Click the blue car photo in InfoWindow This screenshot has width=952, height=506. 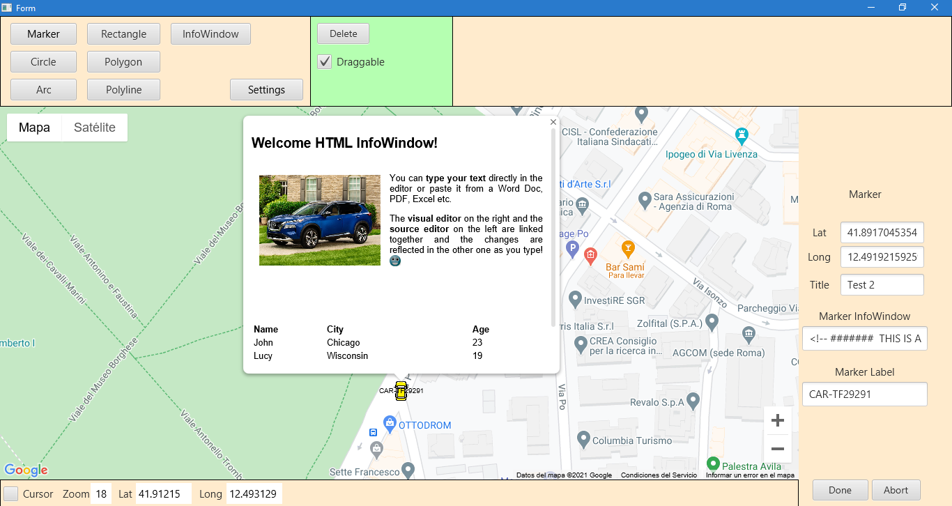[320, 220]
